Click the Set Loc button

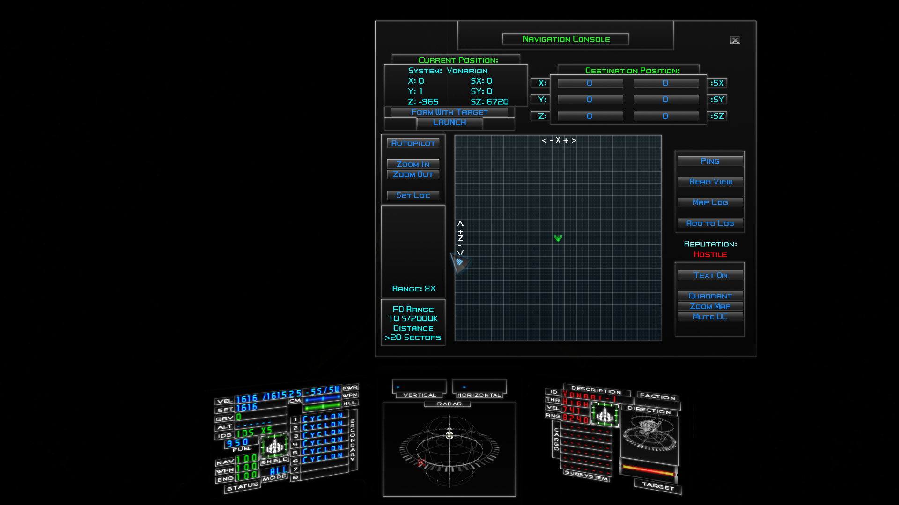click(413, 195)
